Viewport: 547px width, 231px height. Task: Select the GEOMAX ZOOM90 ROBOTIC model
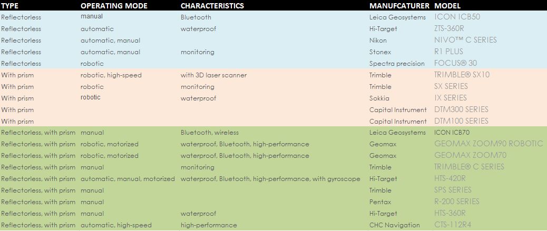489,144
